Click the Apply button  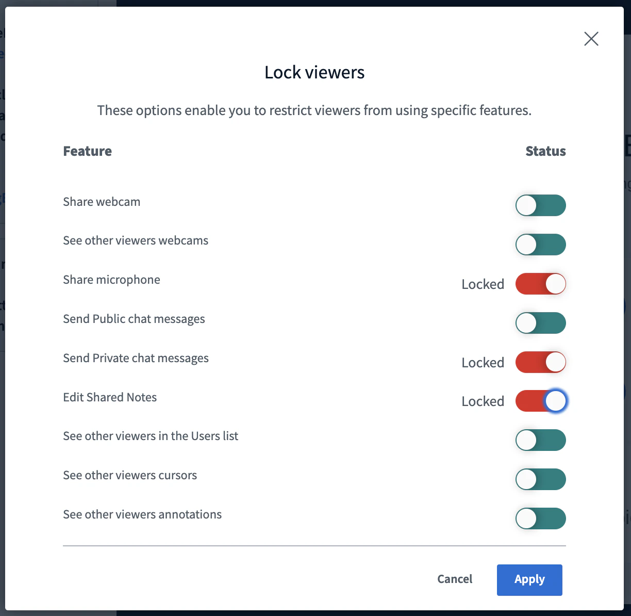(x=529, y=579)
